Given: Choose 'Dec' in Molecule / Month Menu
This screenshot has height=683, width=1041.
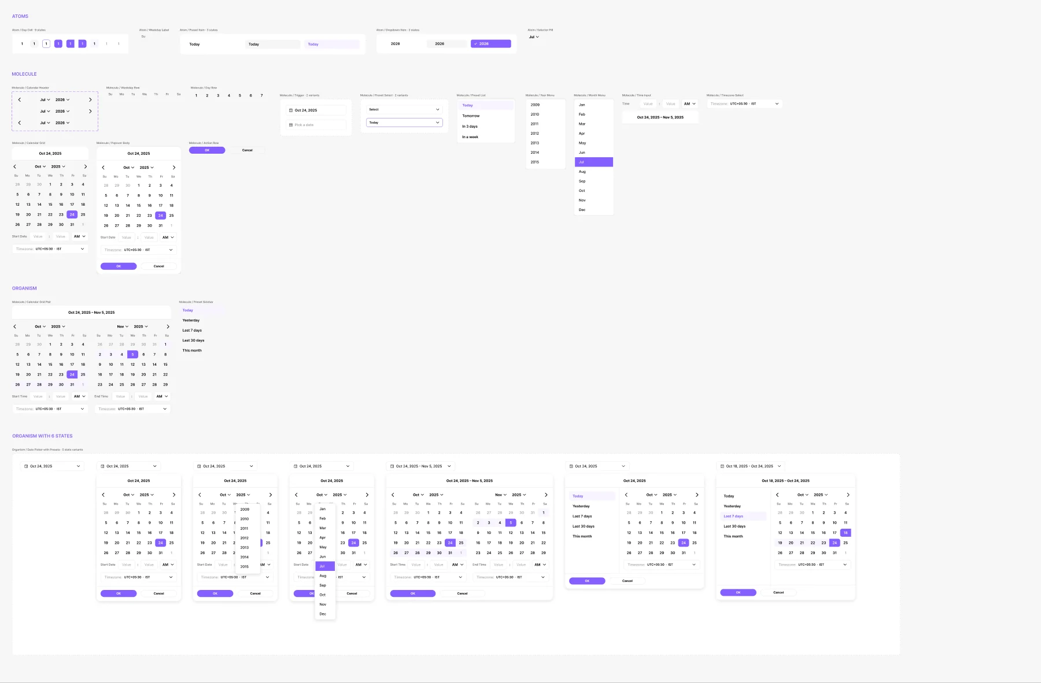Looking at the screenshot, I should 594,210.
